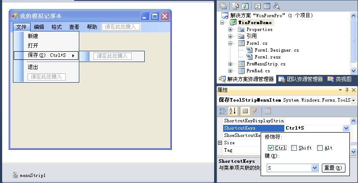Collapse the Form1.cs tree node

(x=231, y=43)
